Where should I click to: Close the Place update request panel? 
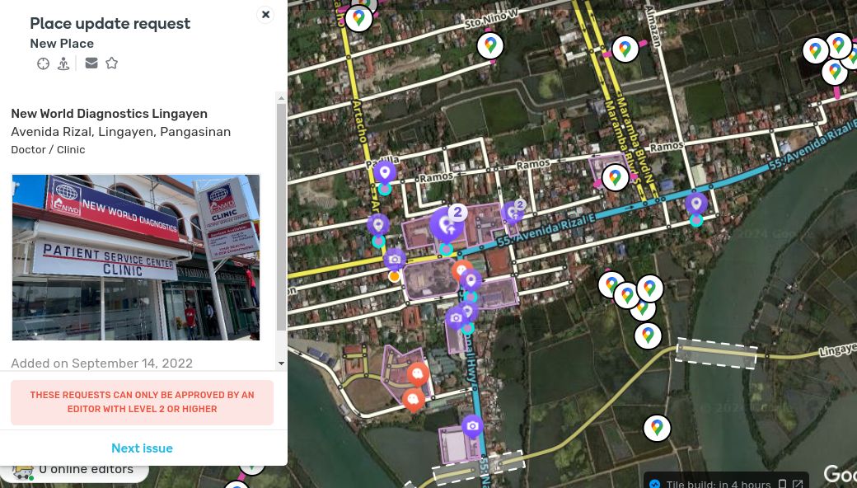pos(265,14)
